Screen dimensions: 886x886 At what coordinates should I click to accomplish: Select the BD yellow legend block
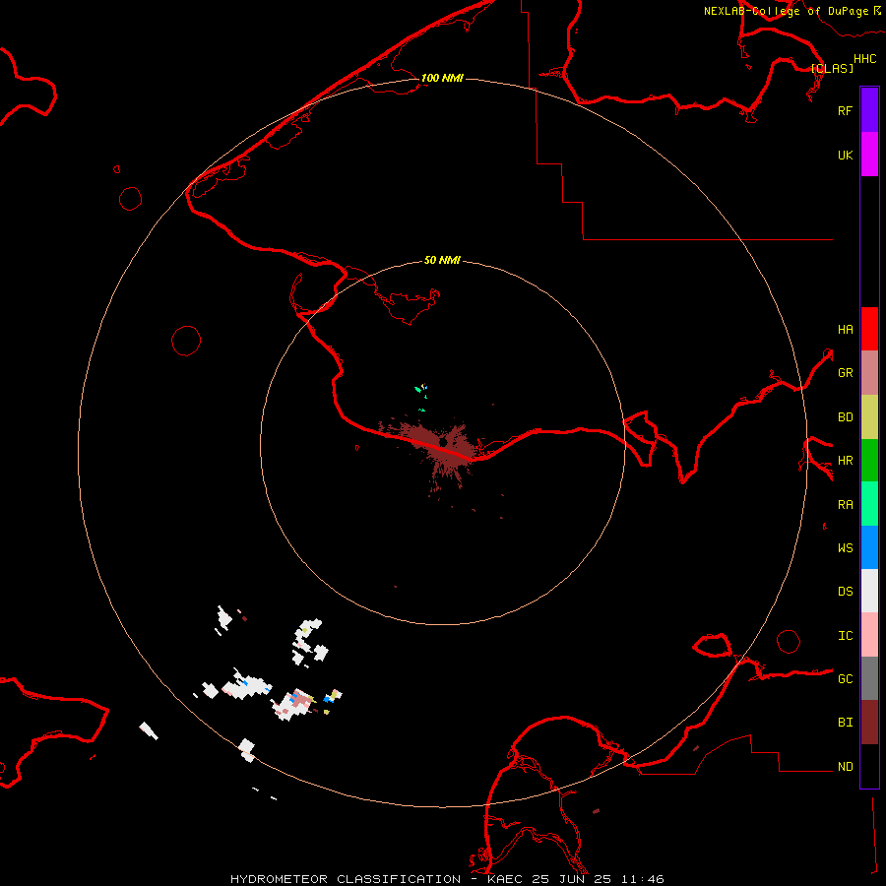[869, 416]
